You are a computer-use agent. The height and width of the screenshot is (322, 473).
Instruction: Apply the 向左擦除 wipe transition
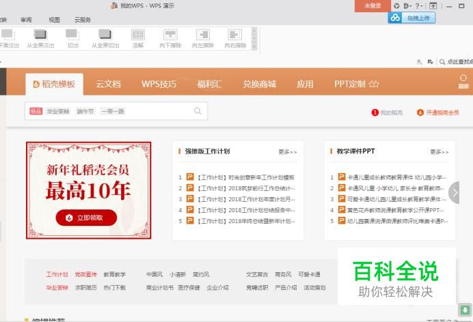203,38
